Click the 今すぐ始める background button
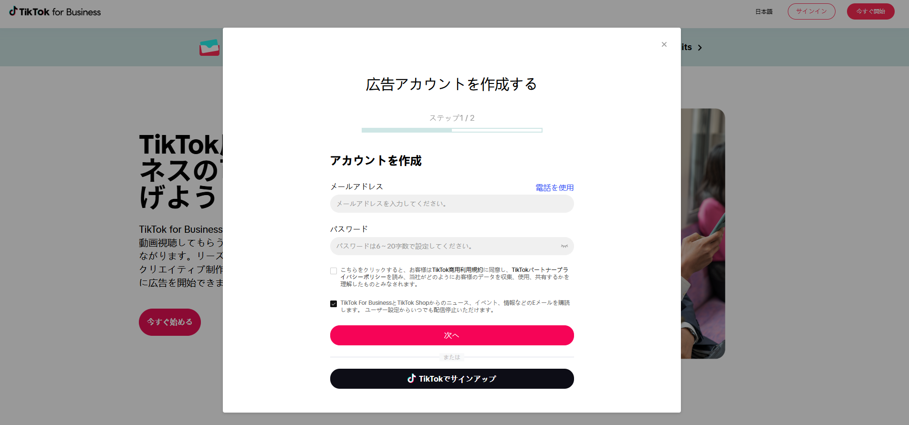 tap(170, 322)
